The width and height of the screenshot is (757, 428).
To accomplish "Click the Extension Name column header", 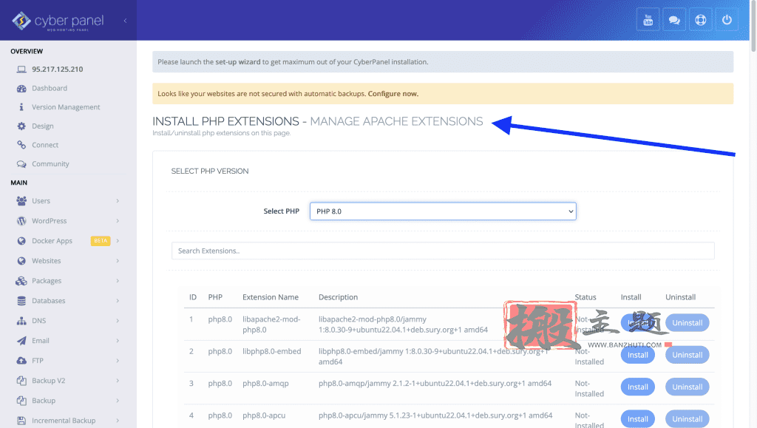I will pos(271,297).
